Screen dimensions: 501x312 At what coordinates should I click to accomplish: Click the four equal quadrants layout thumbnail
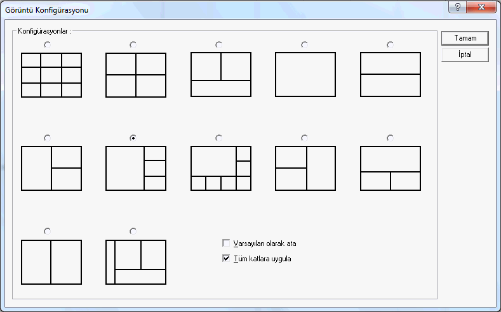point(136,75)
